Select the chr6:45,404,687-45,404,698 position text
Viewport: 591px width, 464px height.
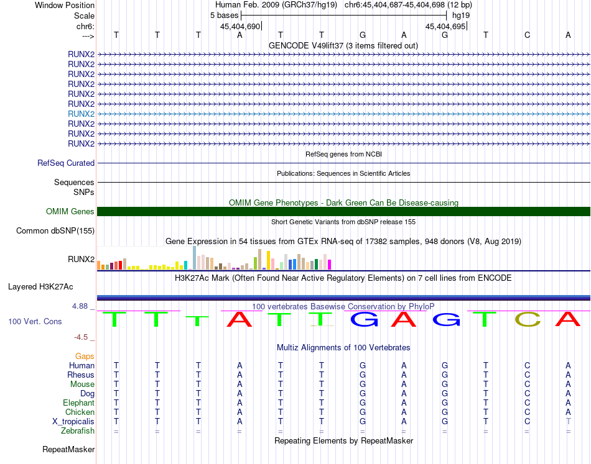[x=408, y=5]
